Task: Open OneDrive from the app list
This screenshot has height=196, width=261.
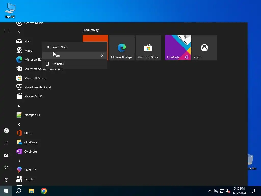Action: pos(27,142)
